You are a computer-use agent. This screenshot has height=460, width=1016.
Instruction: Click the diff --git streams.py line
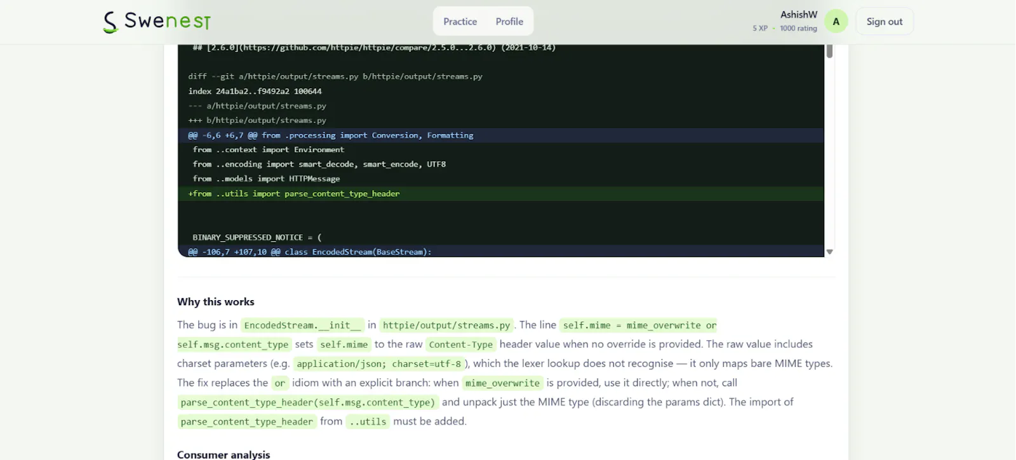click(x=335, y=77)
